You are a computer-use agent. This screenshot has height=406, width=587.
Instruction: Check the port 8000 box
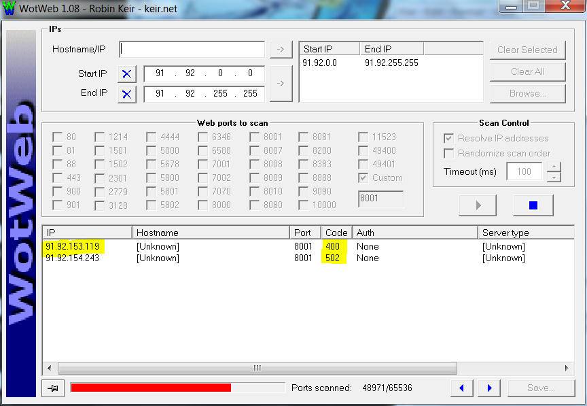[203, 205]
